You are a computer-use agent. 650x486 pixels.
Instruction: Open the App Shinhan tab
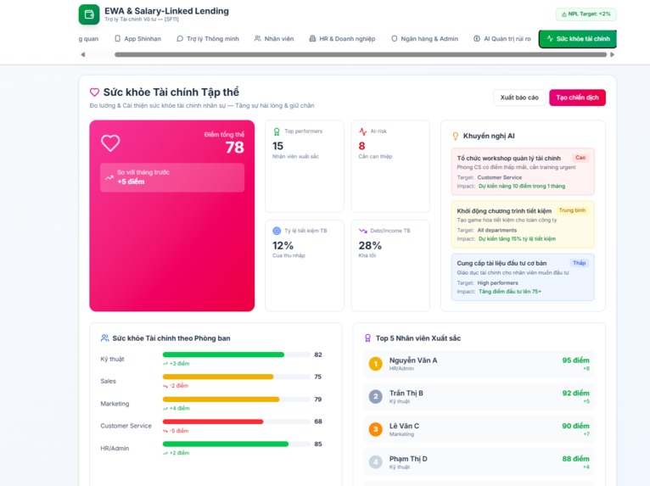137,38
